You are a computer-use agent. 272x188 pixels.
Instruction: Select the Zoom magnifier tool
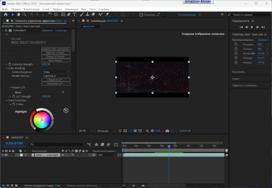25,15
